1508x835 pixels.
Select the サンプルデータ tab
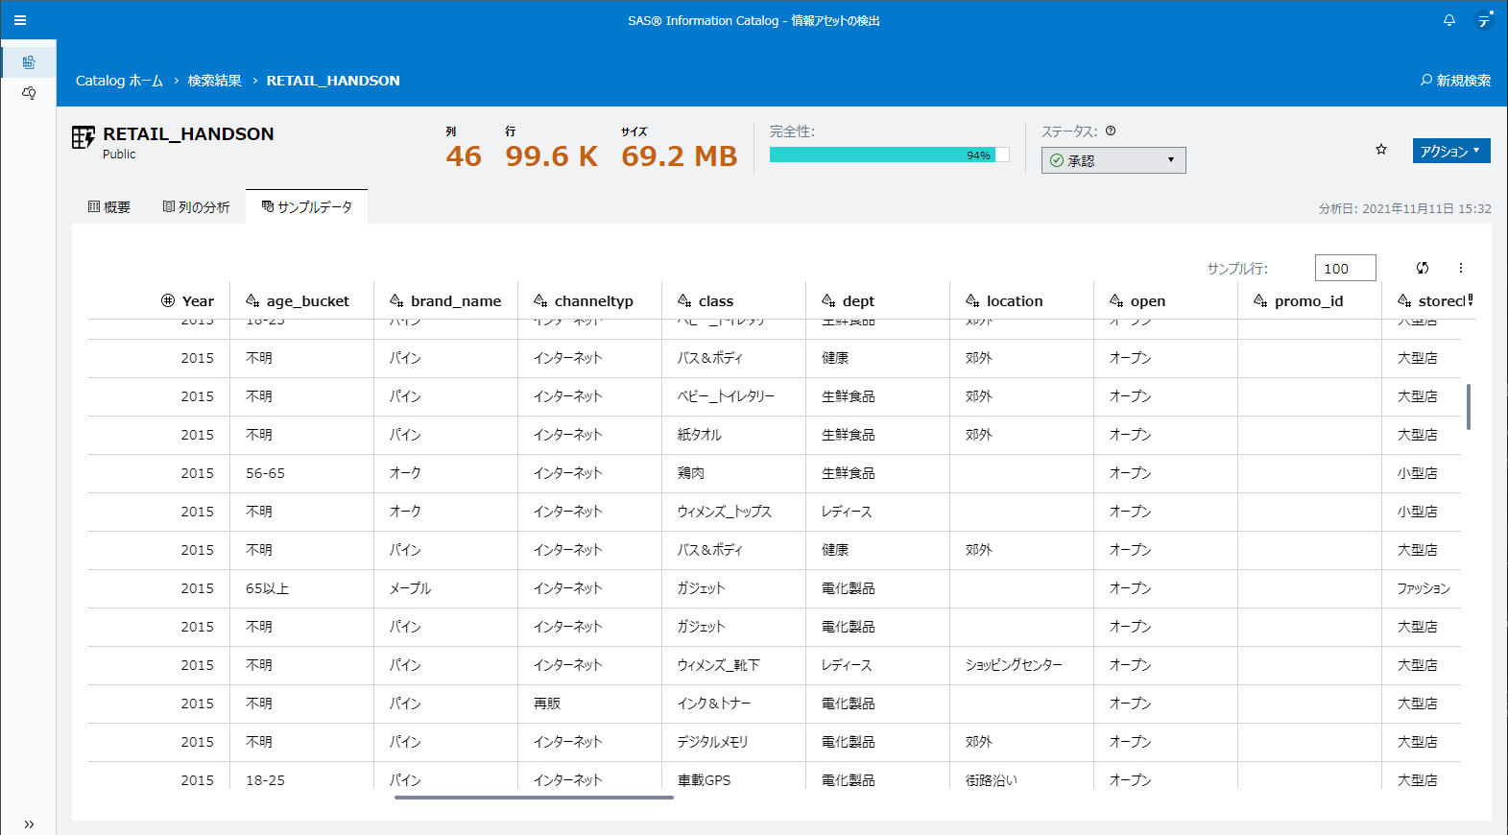pos(307,206)
